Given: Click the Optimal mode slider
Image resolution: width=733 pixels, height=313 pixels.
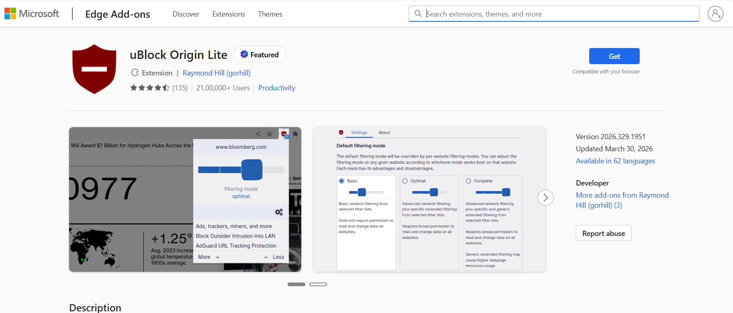Looking at the screenshot, I should [x=429, y=192].
